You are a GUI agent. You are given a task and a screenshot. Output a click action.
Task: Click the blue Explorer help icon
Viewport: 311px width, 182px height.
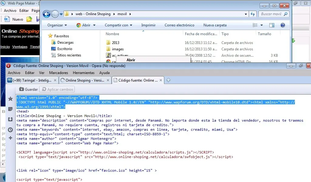(283, 25)
